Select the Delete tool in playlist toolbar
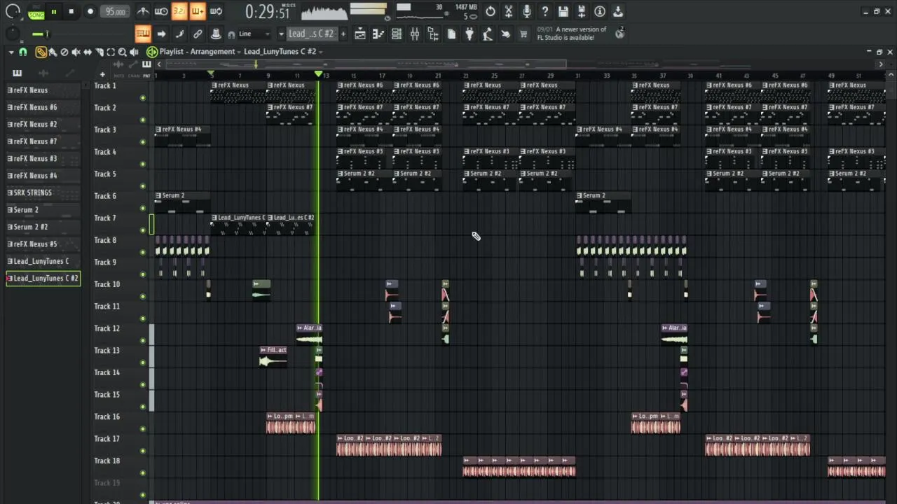The width and height of the screenshot is (897, 504). [64, 52]
